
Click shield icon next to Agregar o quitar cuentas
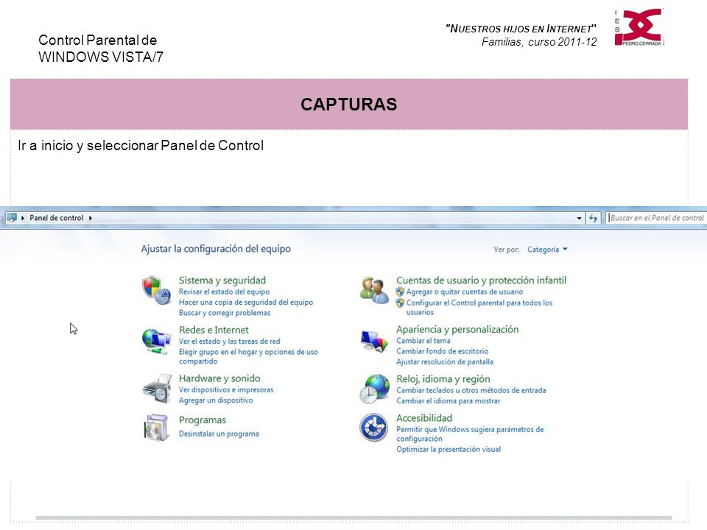point(400,291)
